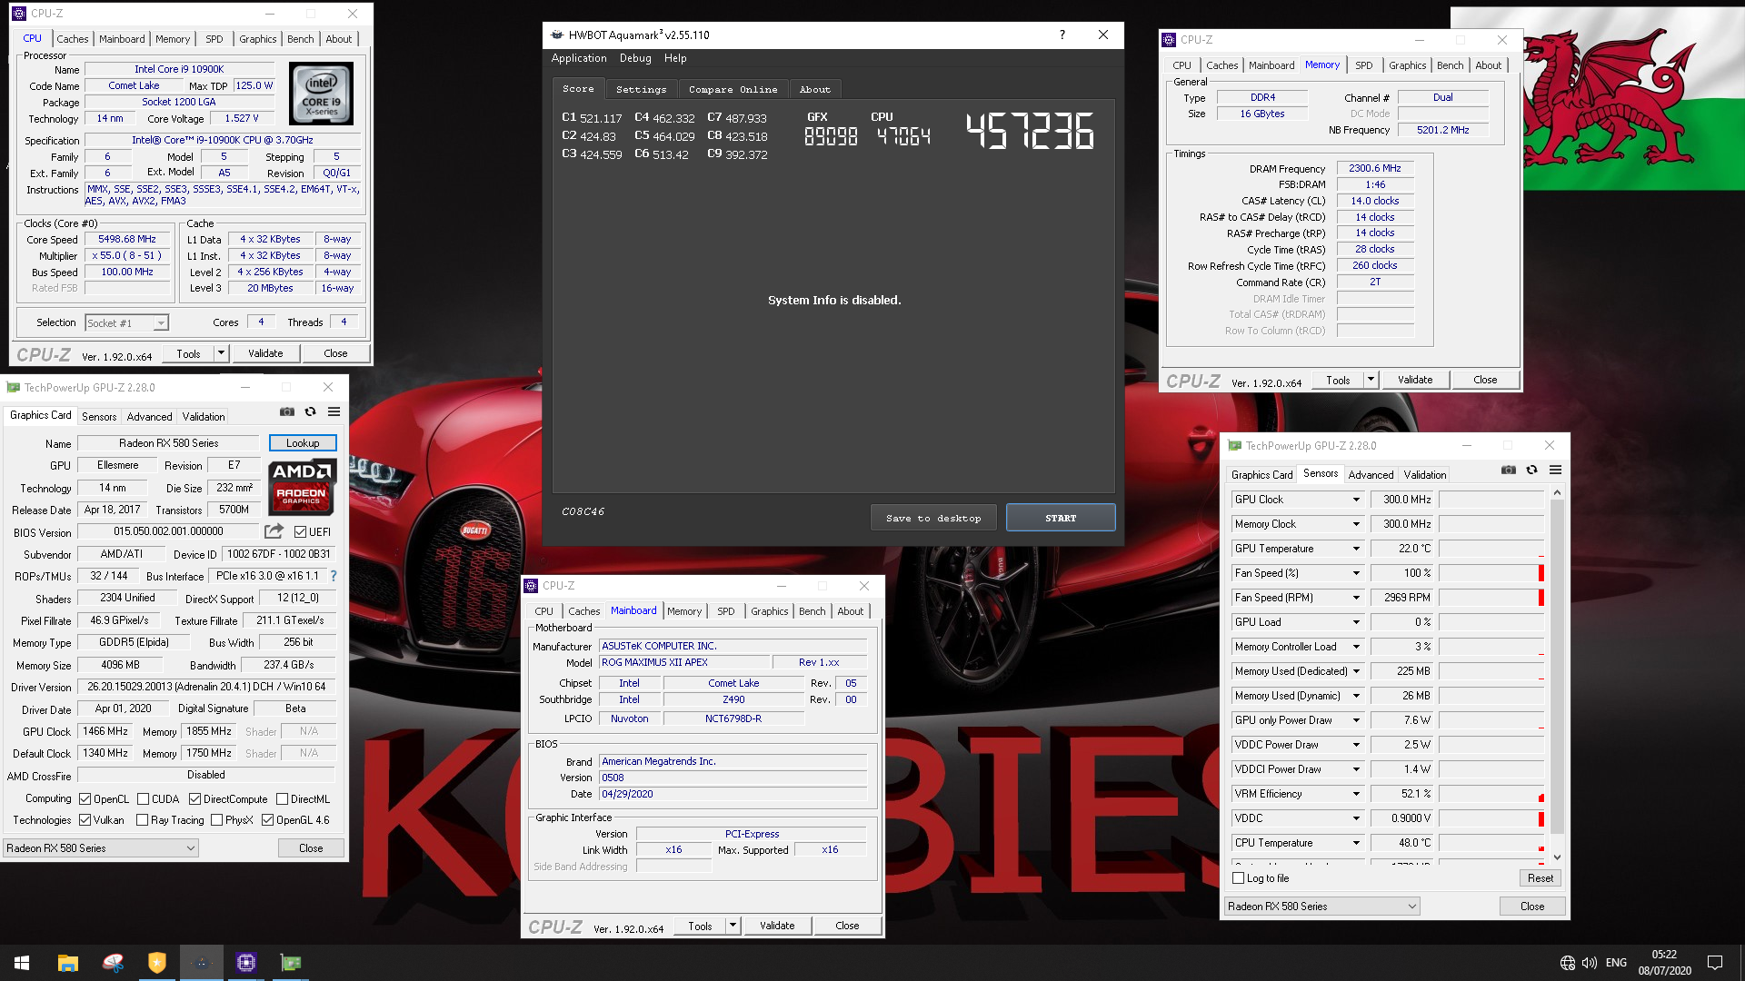This screenshot has height=981, width=1745.
Task: Expand the GPU Clock sensor dropdown
Action: click(1356, 500)
